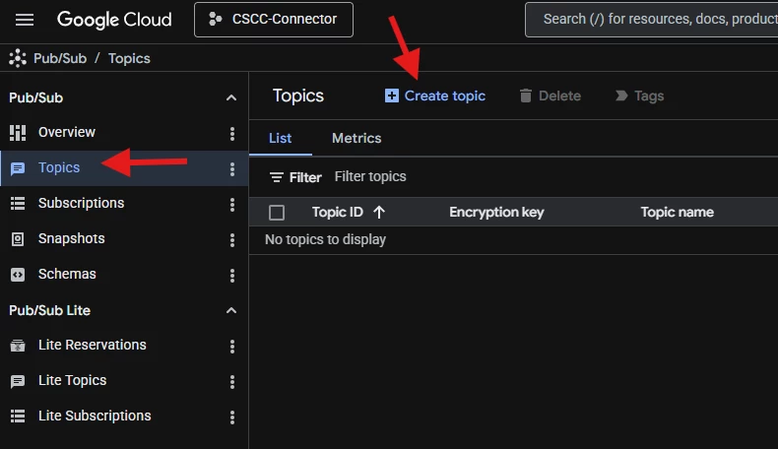Sort by Topic ID column header
Screen dimensions: 778x449
338,213
